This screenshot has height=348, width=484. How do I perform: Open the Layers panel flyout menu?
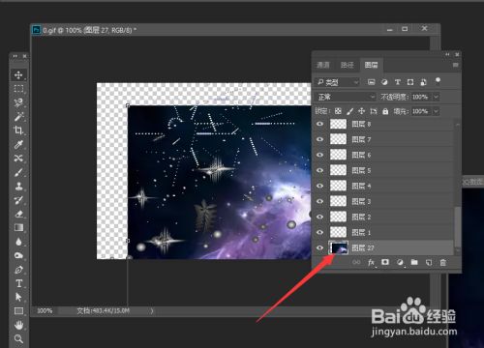pos(455,65)
